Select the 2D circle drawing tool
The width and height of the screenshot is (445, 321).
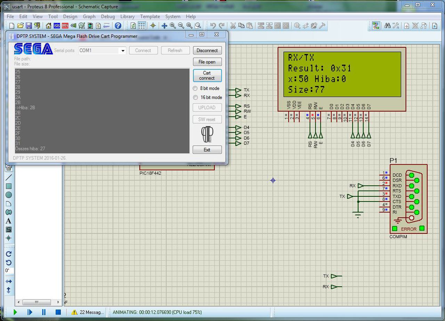[9, 195]
